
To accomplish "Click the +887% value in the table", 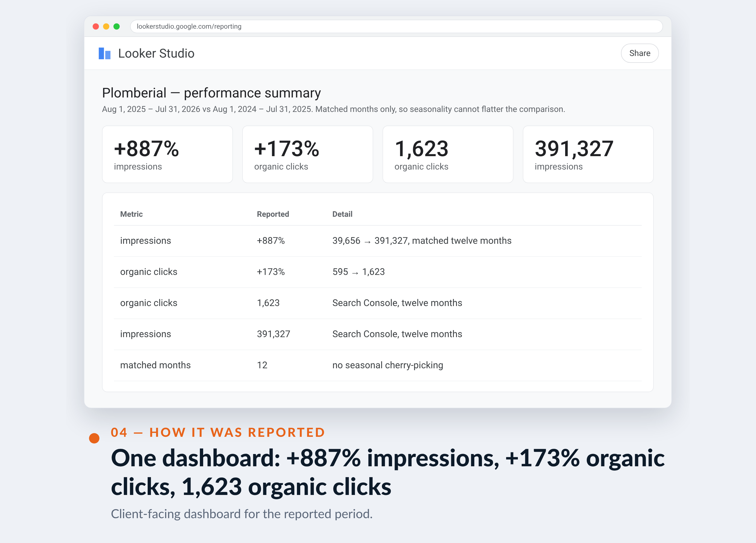I will click(271, 241).
